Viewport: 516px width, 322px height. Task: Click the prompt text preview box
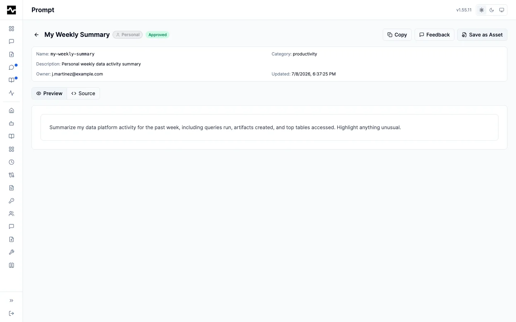269,127
